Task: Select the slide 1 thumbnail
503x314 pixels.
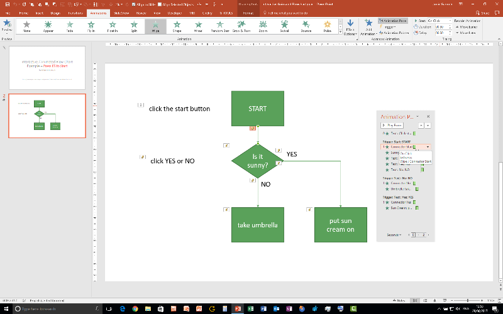Action: (x=47, y=66)
